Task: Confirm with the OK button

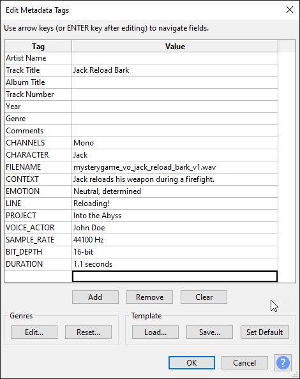Action: tap(191, 362)
